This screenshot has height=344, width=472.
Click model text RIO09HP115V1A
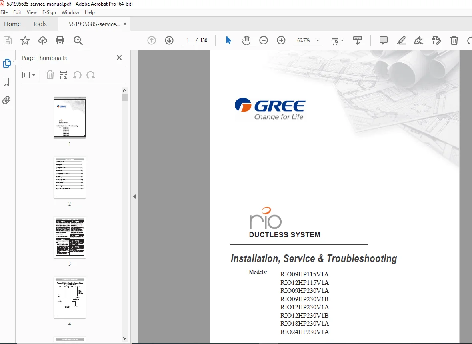(x=304, y=274)
